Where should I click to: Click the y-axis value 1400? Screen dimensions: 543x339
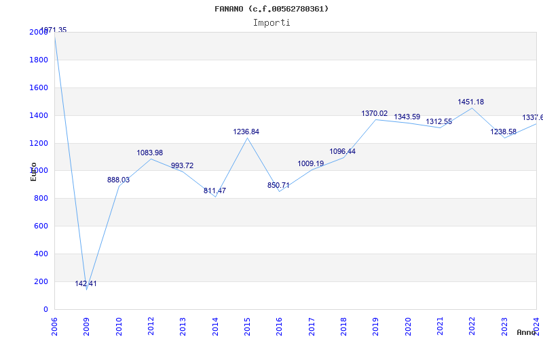[39, 115]
